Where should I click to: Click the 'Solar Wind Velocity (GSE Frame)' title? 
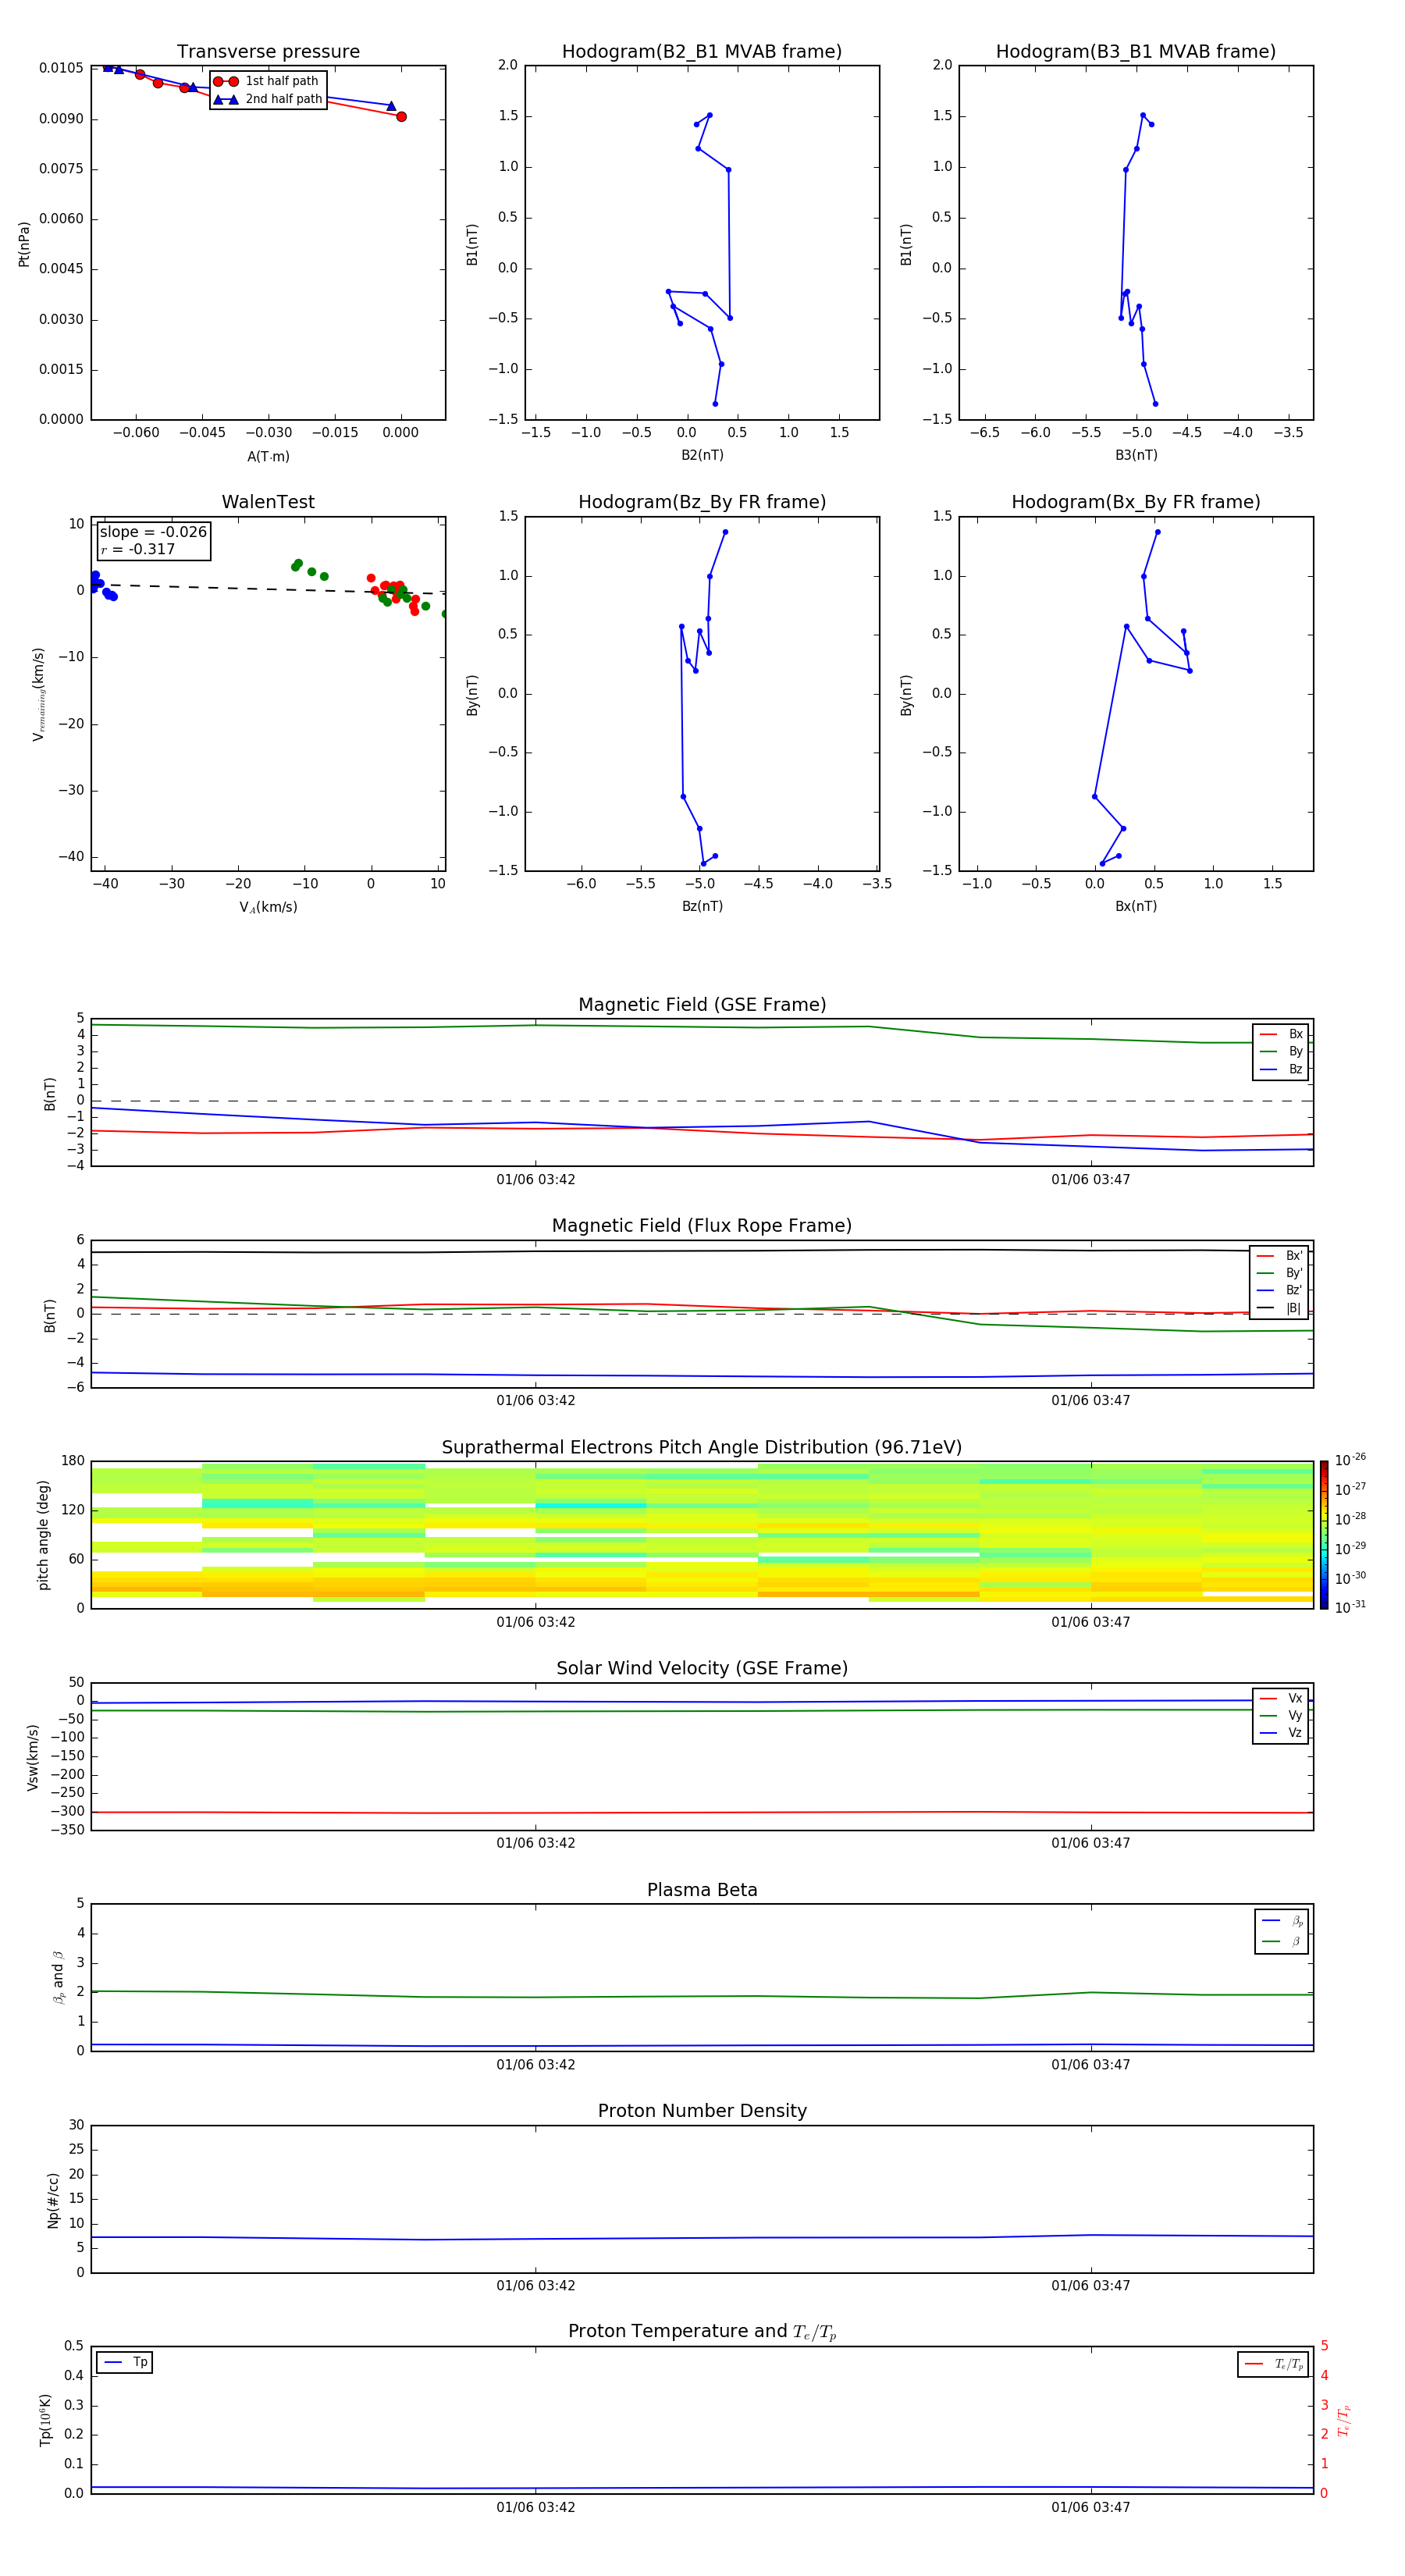tap(702, 1668)
